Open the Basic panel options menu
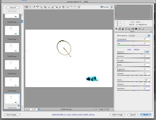156x120 pixels. pos(151,31)
